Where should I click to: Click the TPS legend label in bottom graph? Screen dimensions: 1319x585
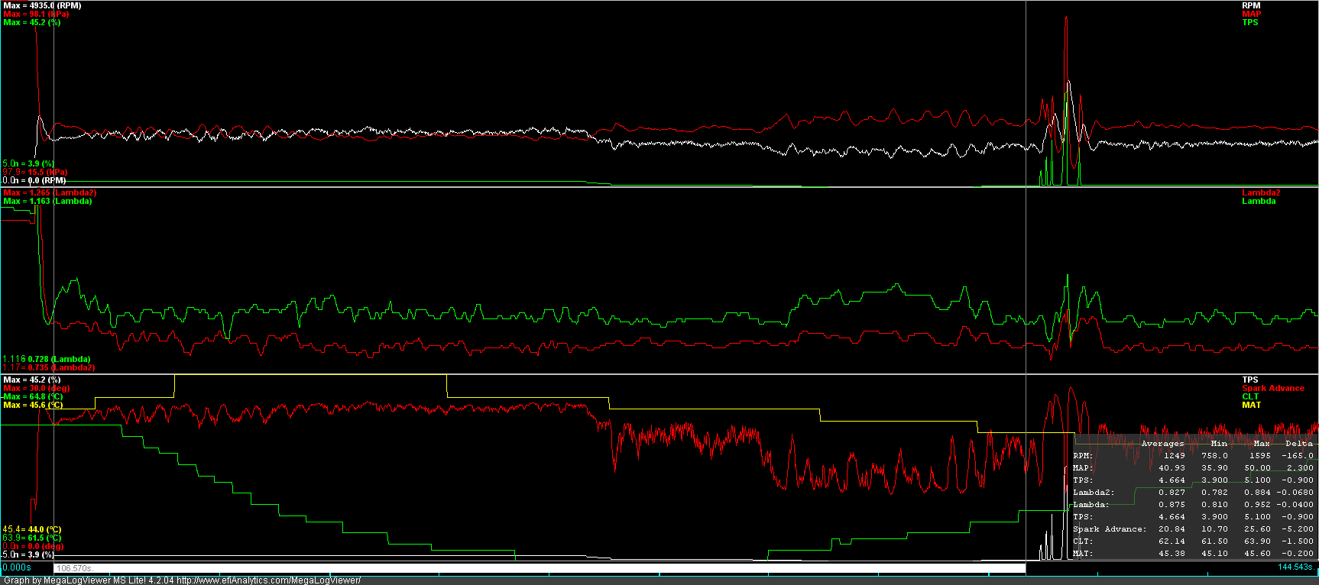1250,380
